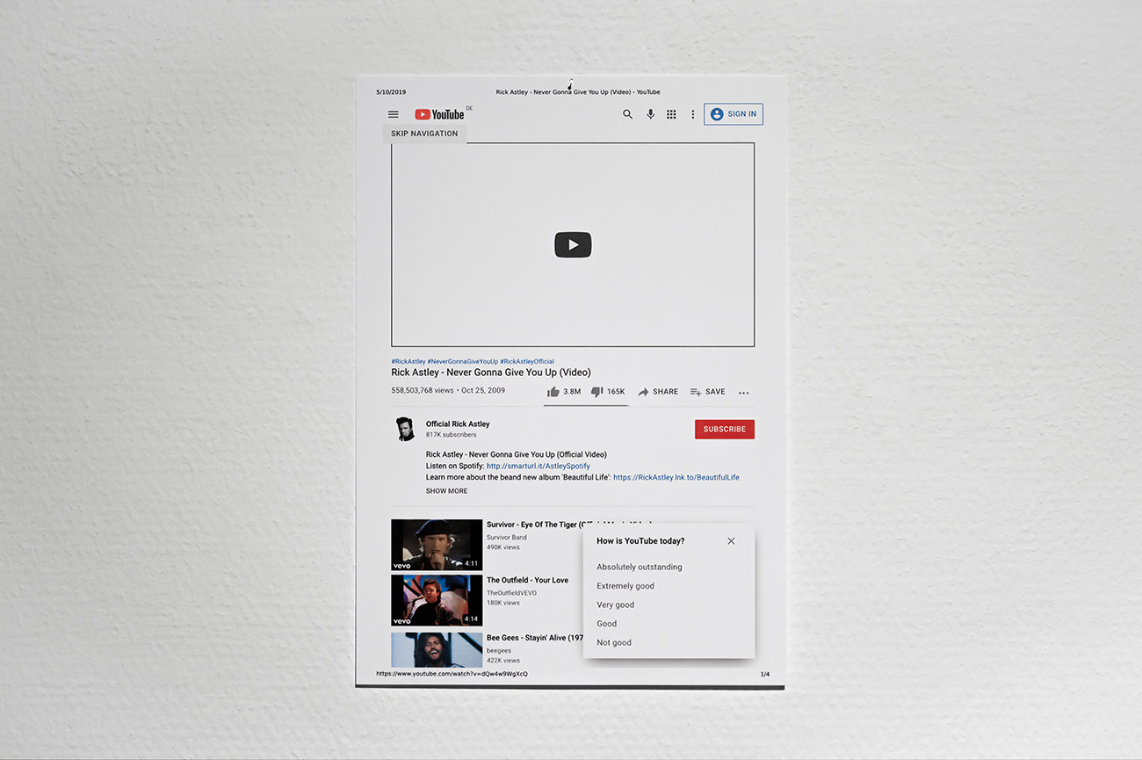Click the 180K views text
This screenshot has width=1142, height=760.
pyautogui.click(x=503, y=603)
